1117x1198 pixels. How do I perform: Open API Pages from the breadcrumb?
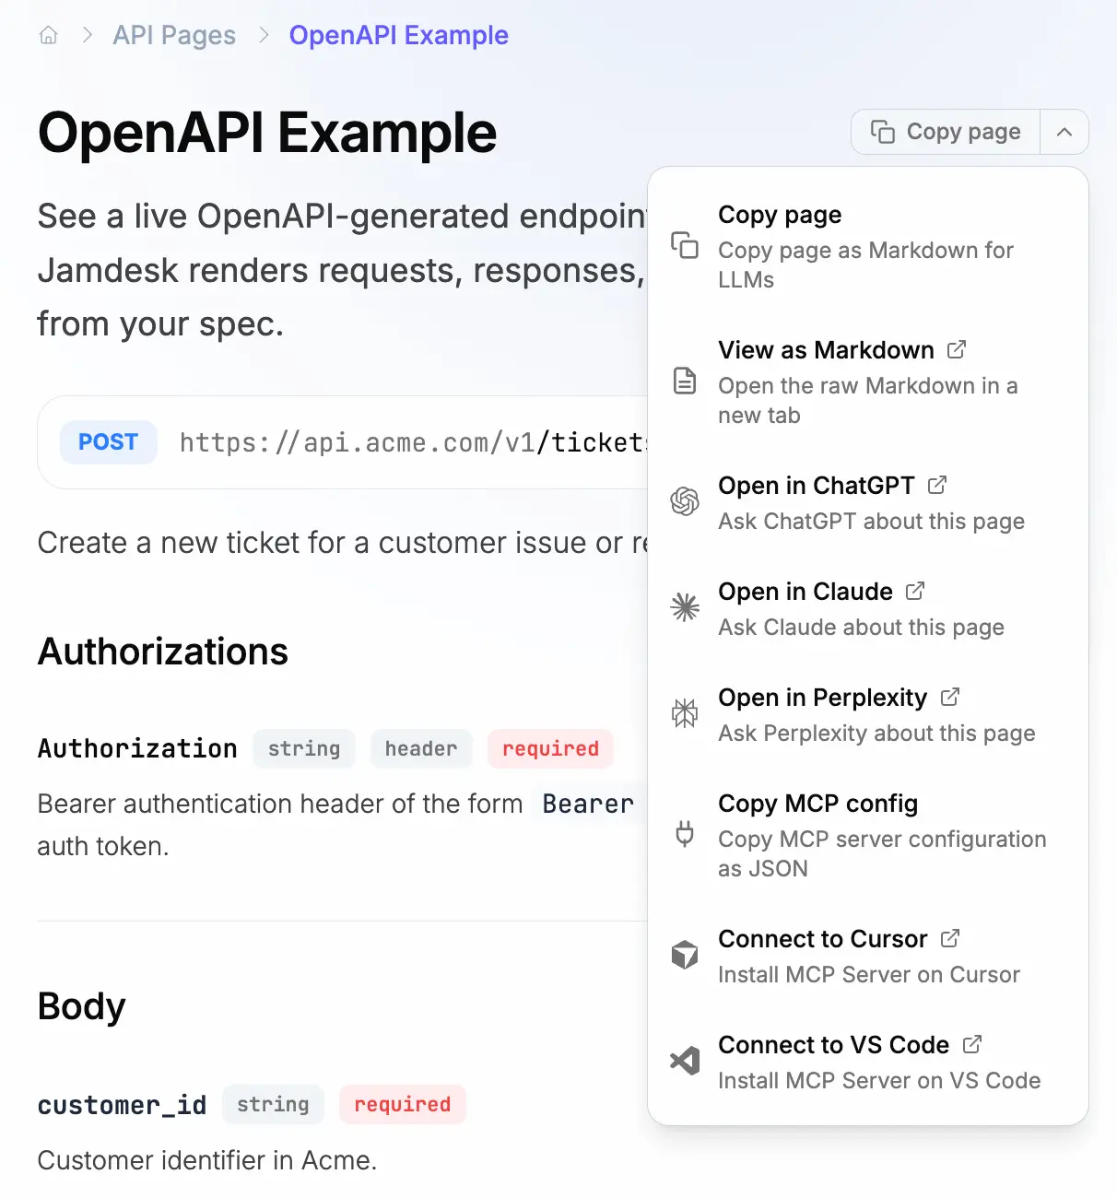(x=173, y=35)
